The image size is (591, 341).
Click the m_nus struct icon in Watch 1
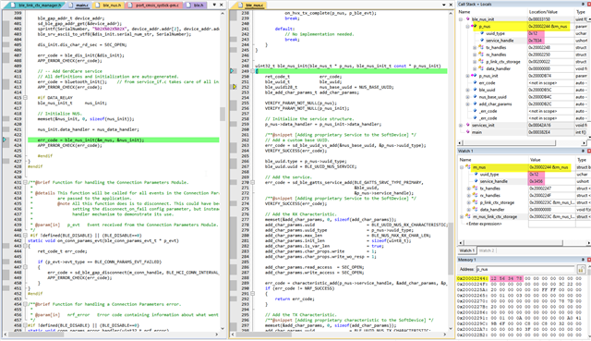(468, 167)
